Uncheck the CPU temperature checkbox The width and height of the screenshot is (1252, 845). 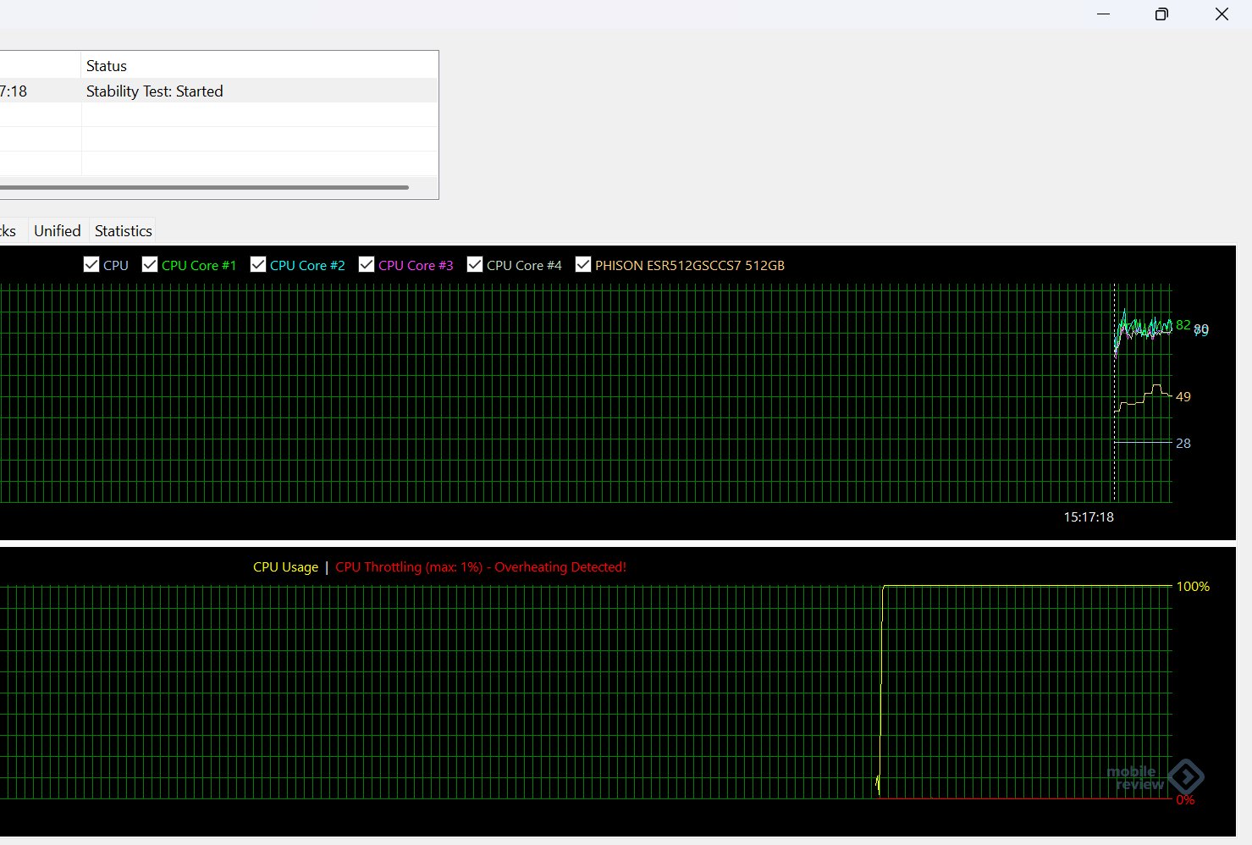(91, 265)
